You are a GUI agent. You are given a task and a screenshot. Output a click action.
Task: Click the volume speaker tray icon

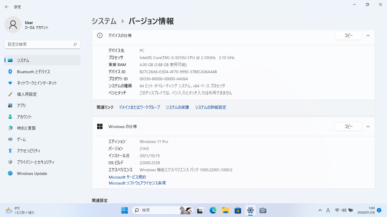click(344, 210)
